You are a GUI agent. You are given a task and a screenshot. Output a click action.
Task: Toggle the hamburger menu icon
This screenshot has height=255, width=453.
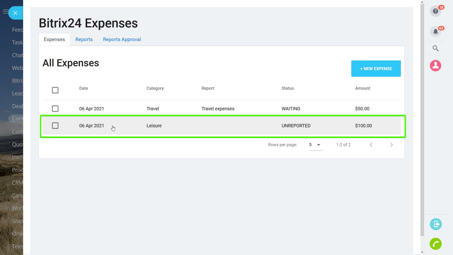click(x=5, y=12)
